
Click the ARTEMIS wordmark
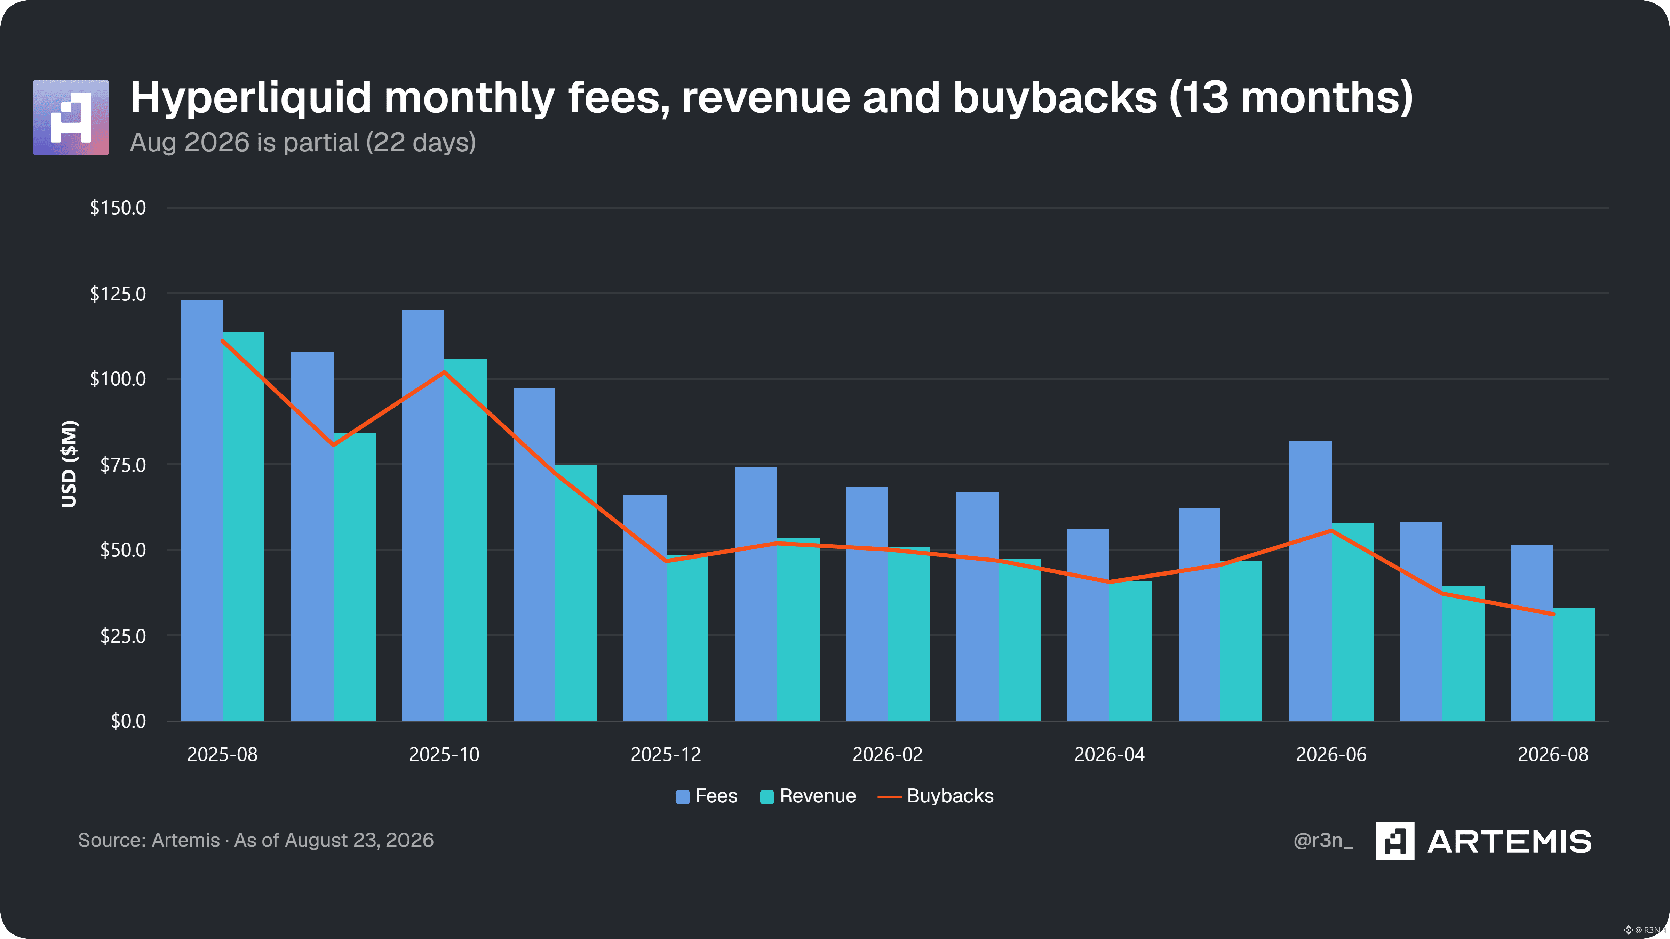(1509, 842)
